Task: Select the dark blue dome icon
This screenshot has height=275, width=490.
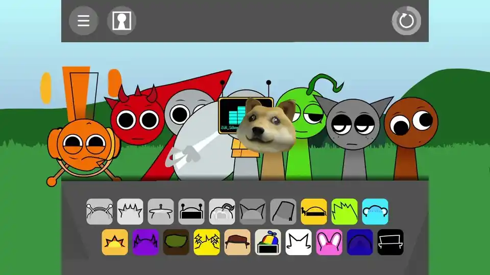Action: point(360,242)
